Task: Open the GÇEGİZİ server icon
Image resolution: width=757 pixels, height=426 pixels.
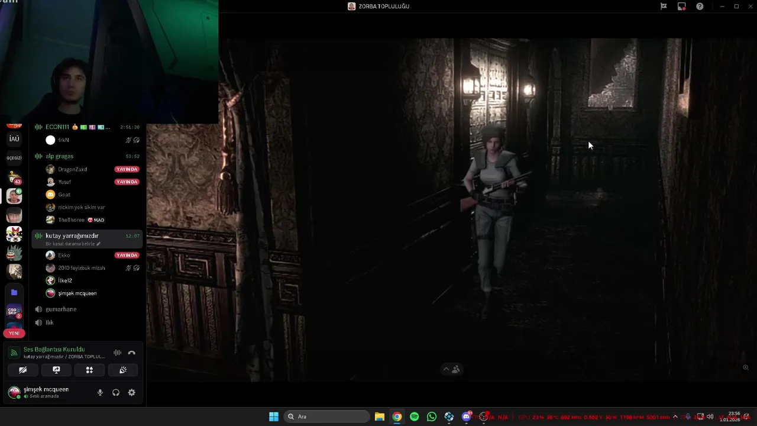Action: click(x=14, y=158)
